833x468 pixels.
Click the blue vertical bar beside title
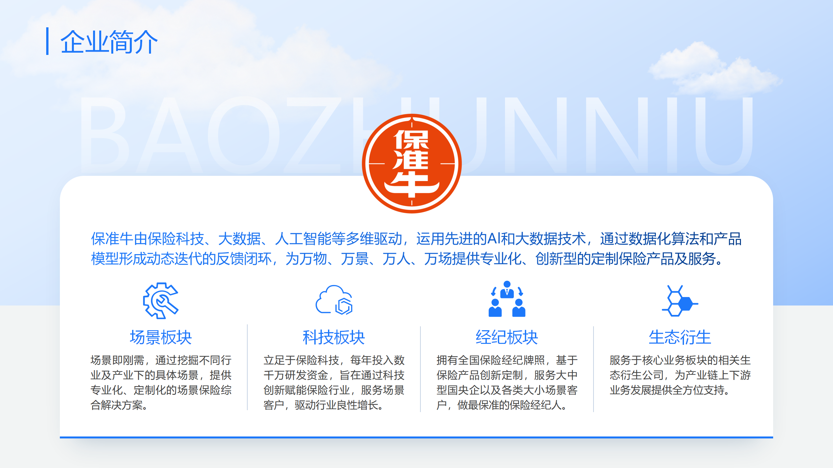coord(48,41)
